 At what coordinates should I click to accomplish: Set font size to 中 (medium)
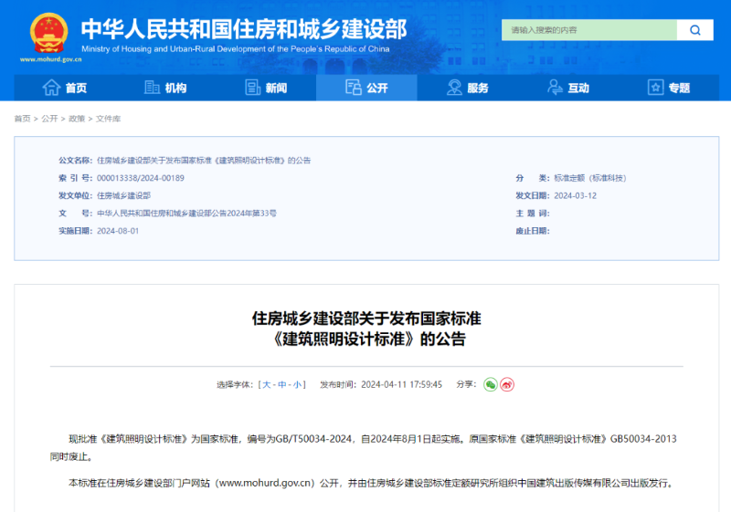(x=282, y=385)
